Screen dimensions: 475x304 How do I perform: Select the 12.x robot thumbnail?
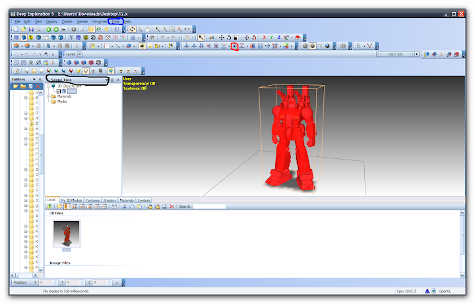(x=67, y=233)
